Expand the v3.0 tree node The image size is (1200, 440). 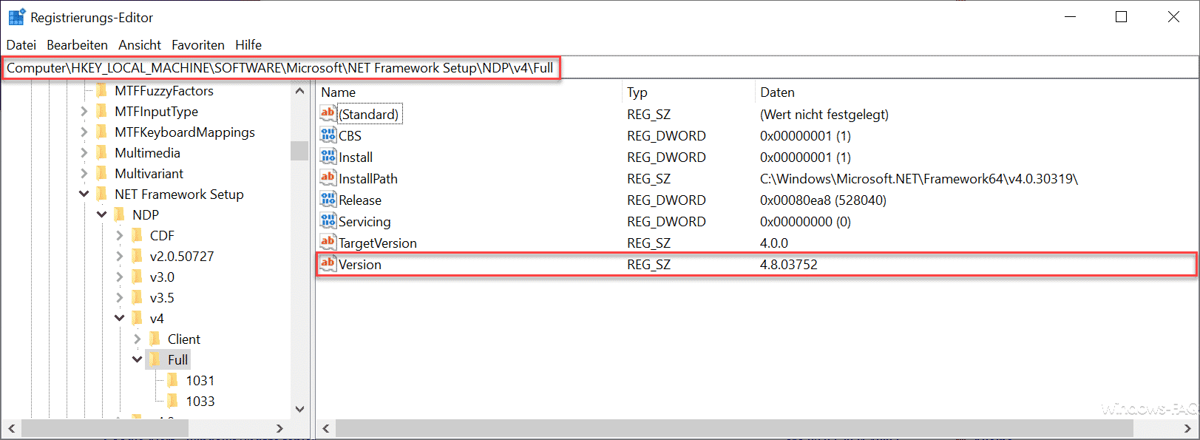[x=120, y=277]
